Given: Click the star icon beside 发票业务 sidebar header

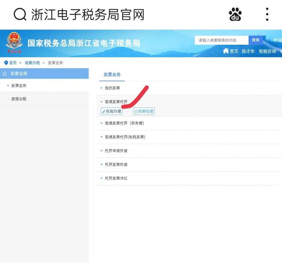Looking at the screenshot, I should [5, 74].
